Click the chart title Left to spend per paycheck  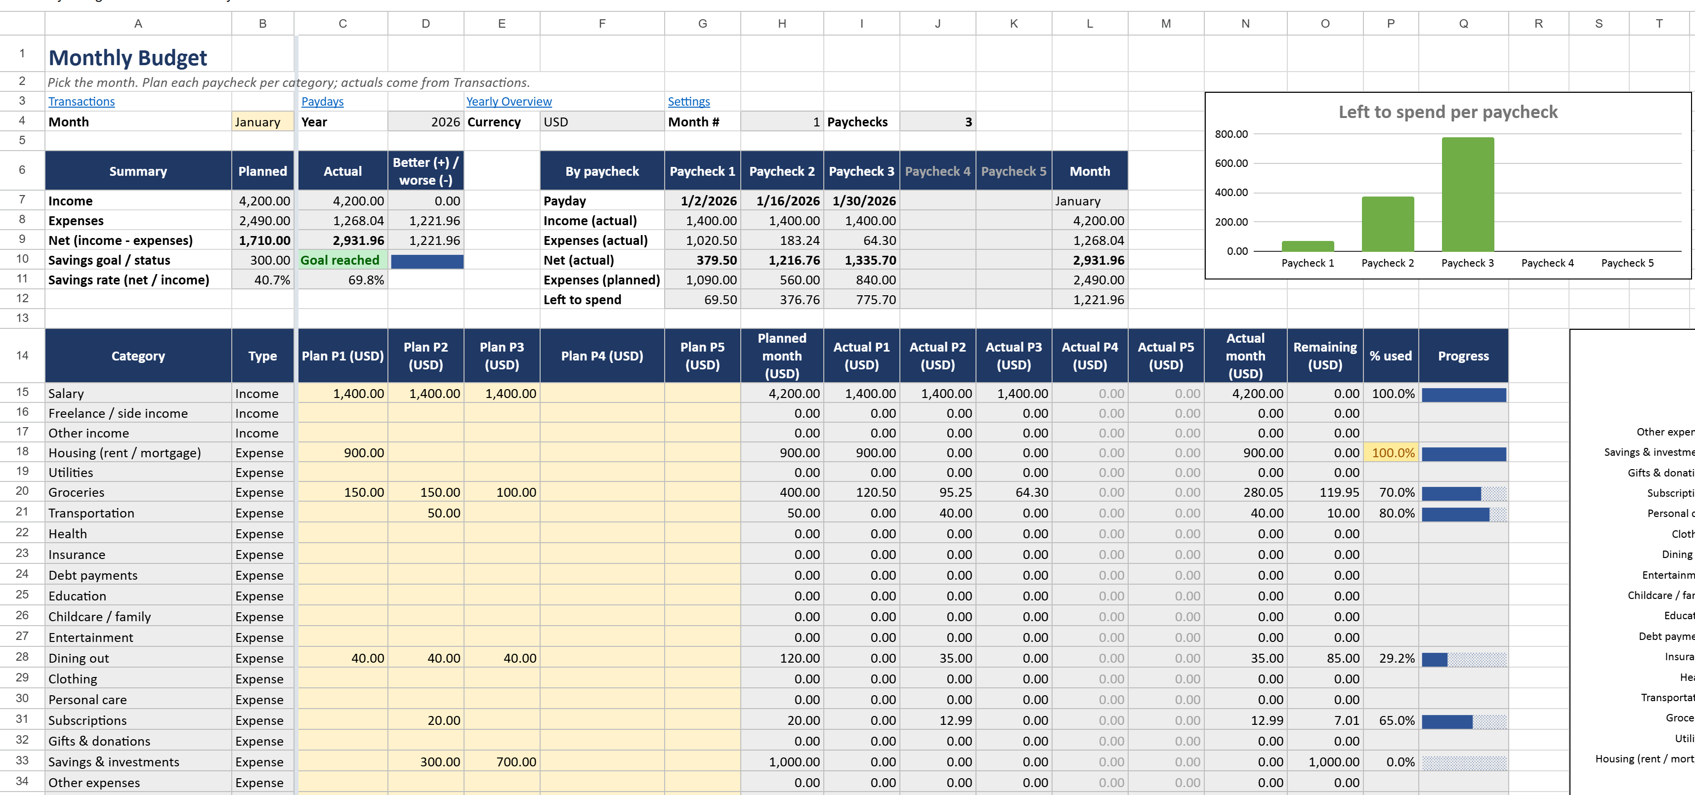1447,112
